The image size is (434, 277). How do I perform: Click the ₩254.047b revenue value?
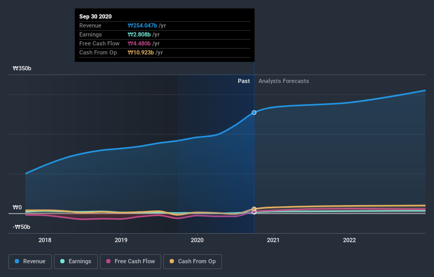point(142,25)
